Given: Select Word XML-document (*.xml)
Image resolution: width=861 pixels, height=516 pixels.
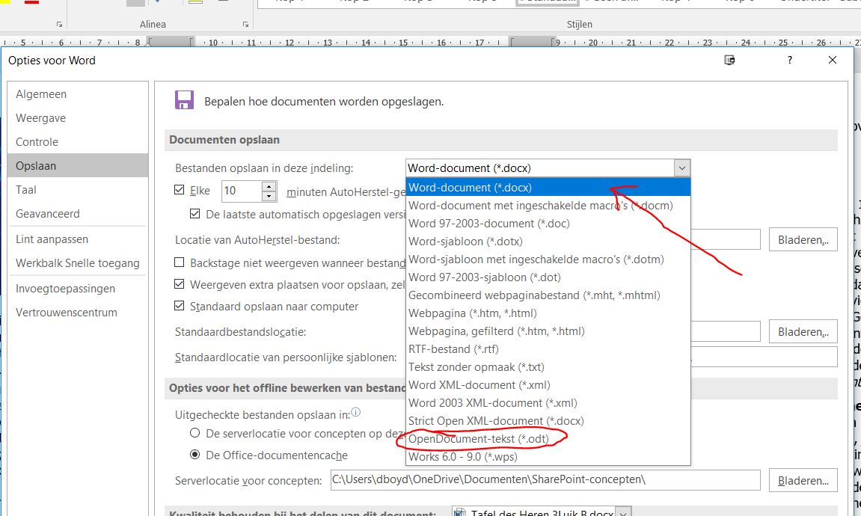Looking at the screenshot, I should click(548, 385).
